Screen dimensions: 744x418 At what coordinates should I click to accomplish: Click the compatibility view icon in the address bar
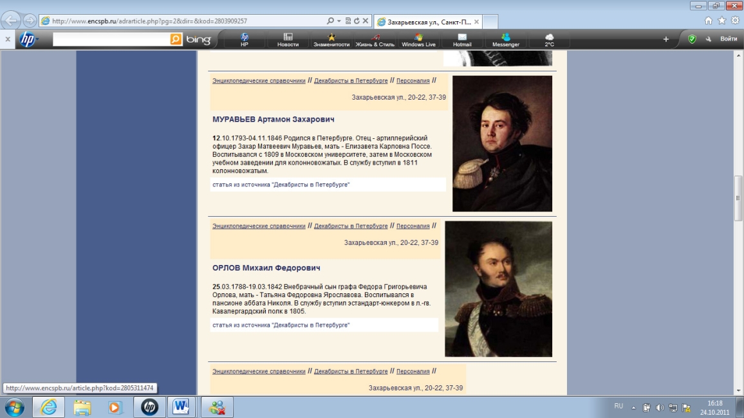pos(348,21)
